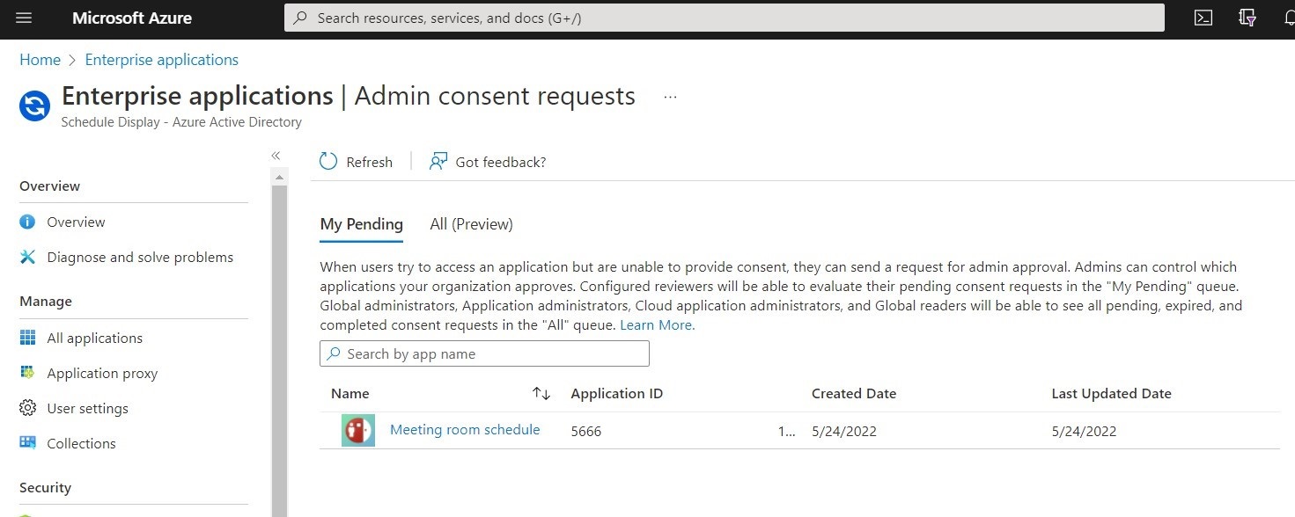Click the sidebar scrollbar up arrow

(x=280, y=177)
